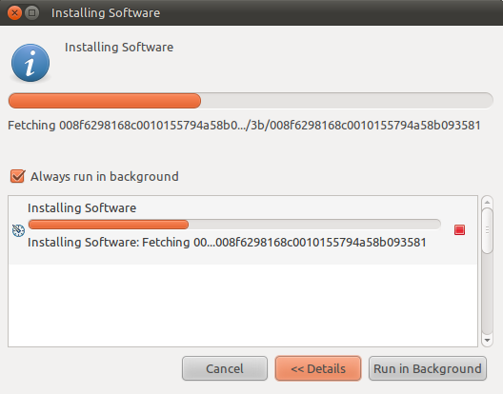This screenshot has width=503, height=394.
Task: Click the red stop icon for the job
Action: pos(459,230)
